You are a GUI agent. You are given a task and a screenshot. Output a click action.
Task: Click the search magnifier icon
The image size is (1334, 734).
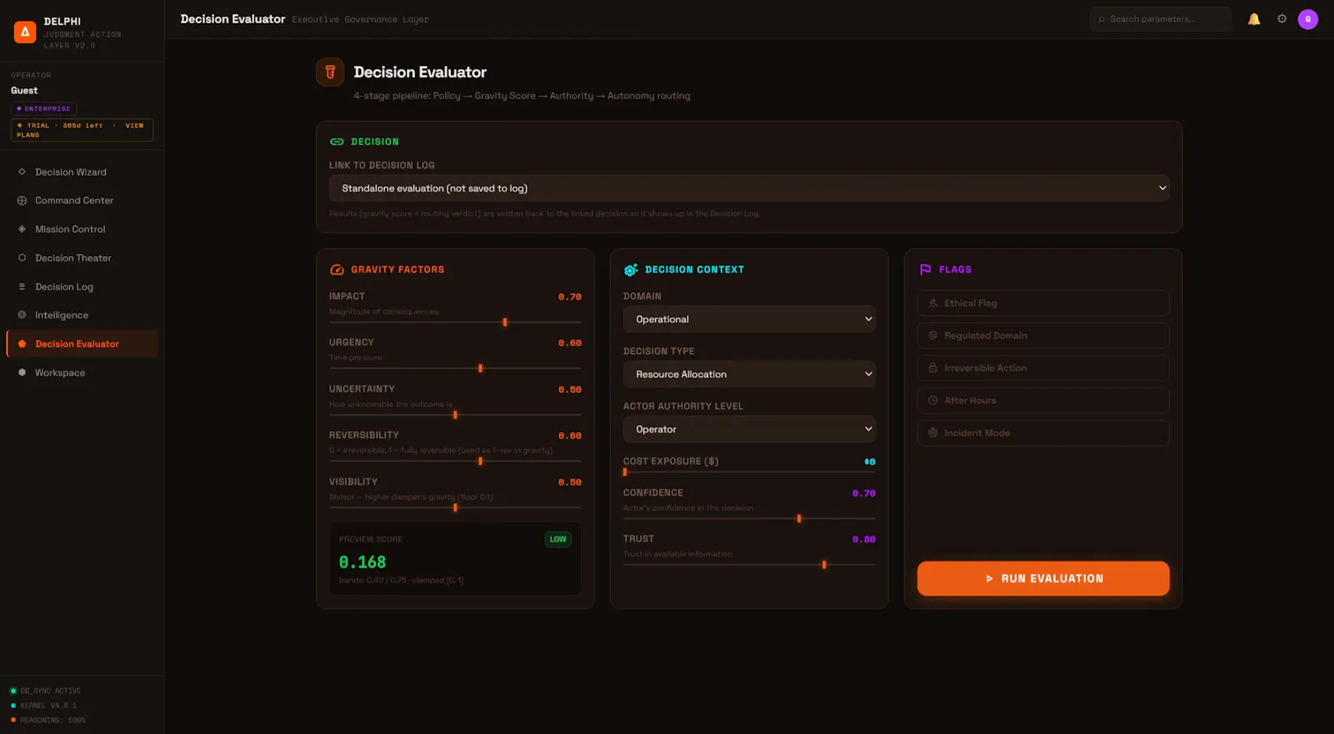1101,19
